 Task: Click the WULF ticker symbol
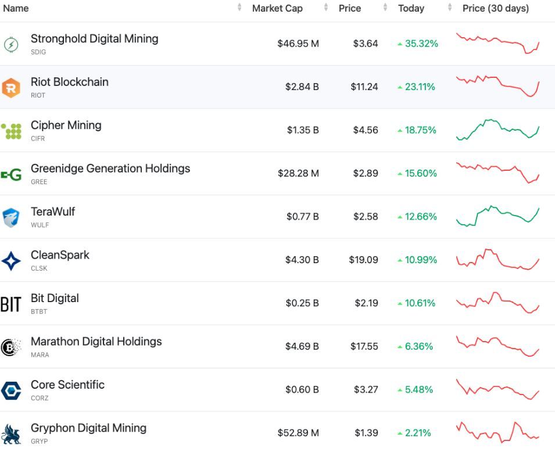(40, 225)
